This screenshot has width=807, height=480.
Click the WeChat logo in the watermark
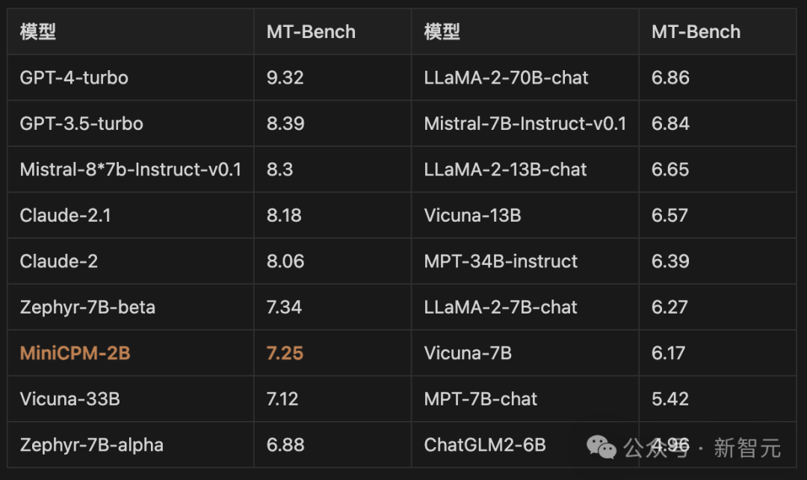[602, 446]
